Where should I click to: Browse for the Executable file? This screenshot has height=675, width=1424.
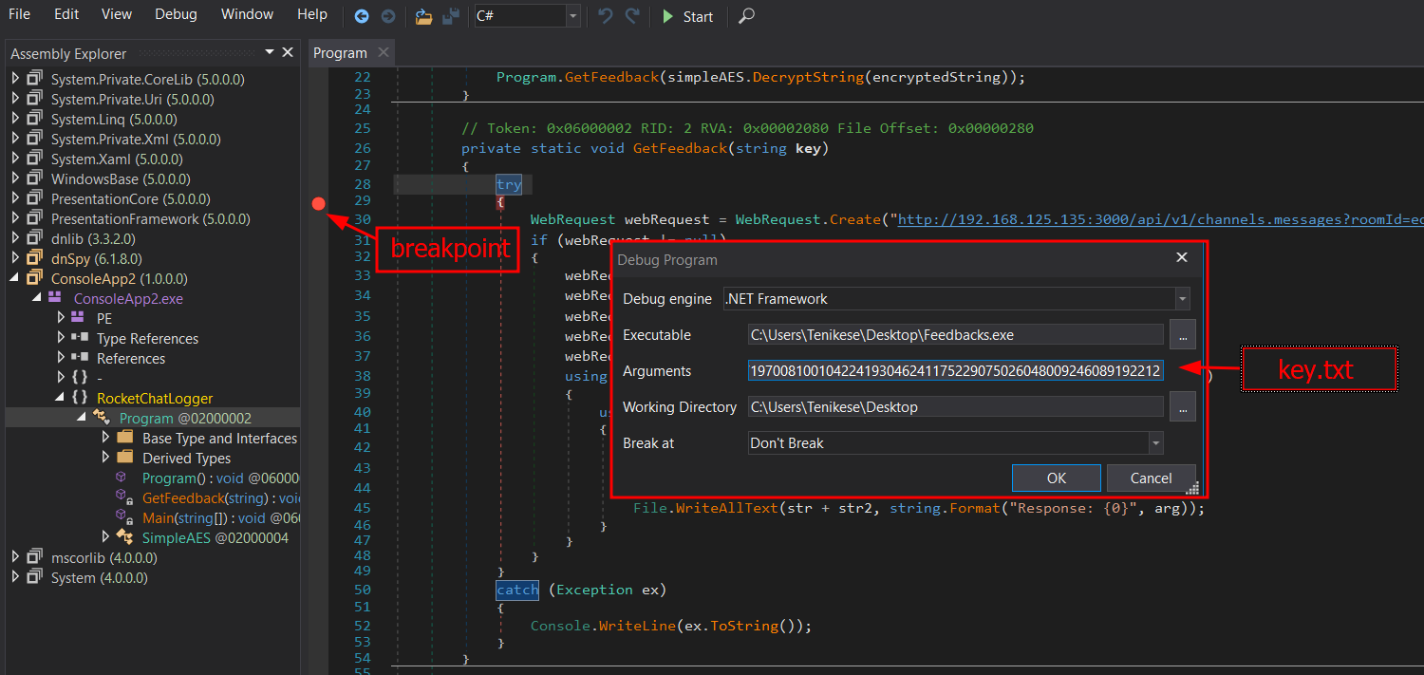pyautogui.click(x=1182, y=334)
